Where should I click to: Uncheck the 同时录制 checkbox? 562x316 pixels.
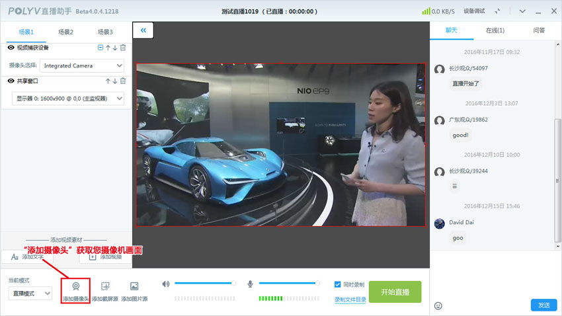click(x=338, y=284)
